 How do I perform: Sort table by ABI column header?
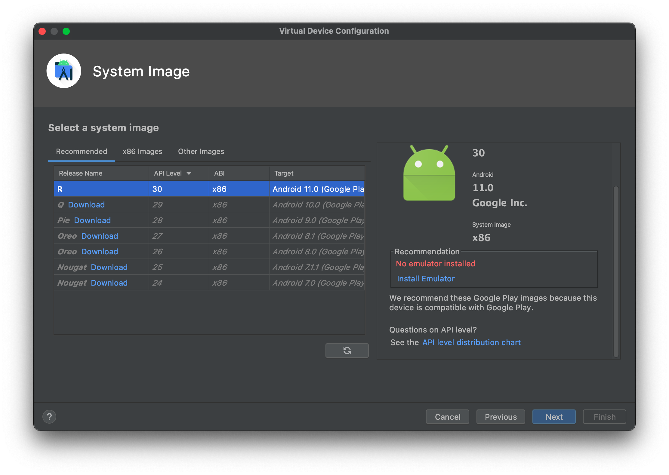(x=219, y=173)
